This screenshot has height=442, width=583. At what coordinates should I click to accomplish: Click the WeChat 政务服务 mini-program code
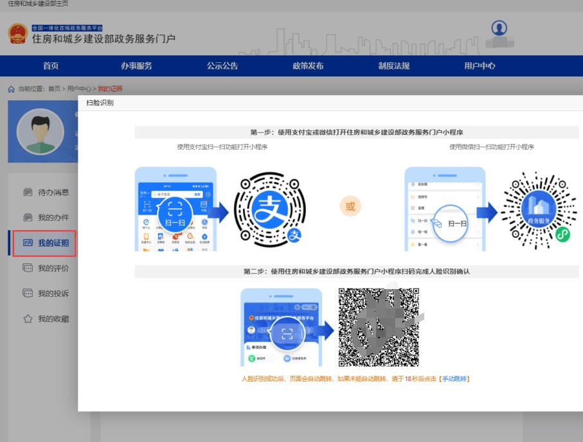[x=539, y=209]
